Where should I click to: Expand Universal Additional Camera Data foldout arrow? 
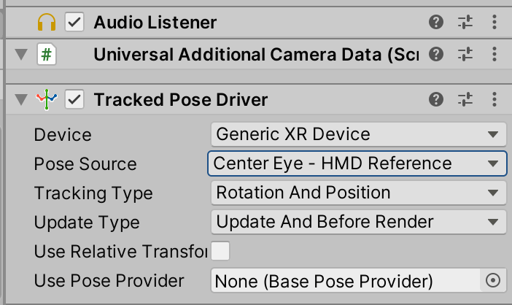click(x=21, y=55)
